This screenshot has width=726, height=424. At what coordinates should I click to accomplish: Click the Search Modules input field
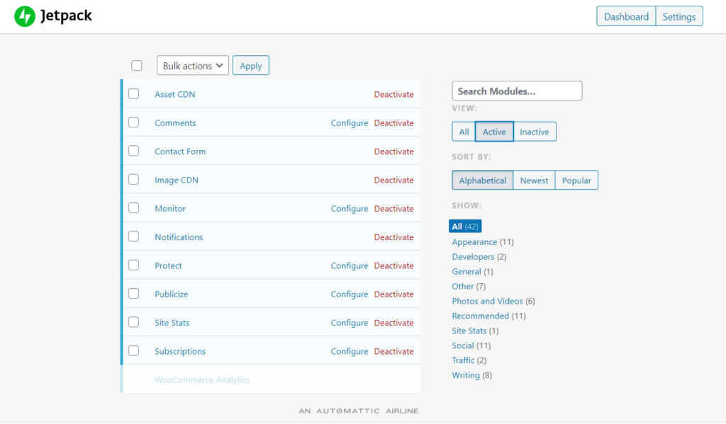[x=517, y=91]
